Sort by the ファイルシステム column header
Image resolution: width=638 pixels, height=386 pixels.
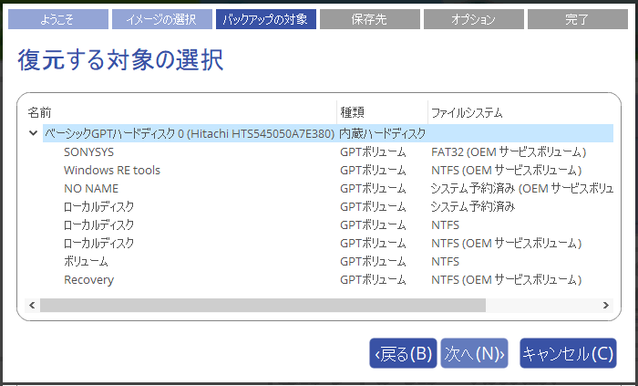[x=466, y=112]
